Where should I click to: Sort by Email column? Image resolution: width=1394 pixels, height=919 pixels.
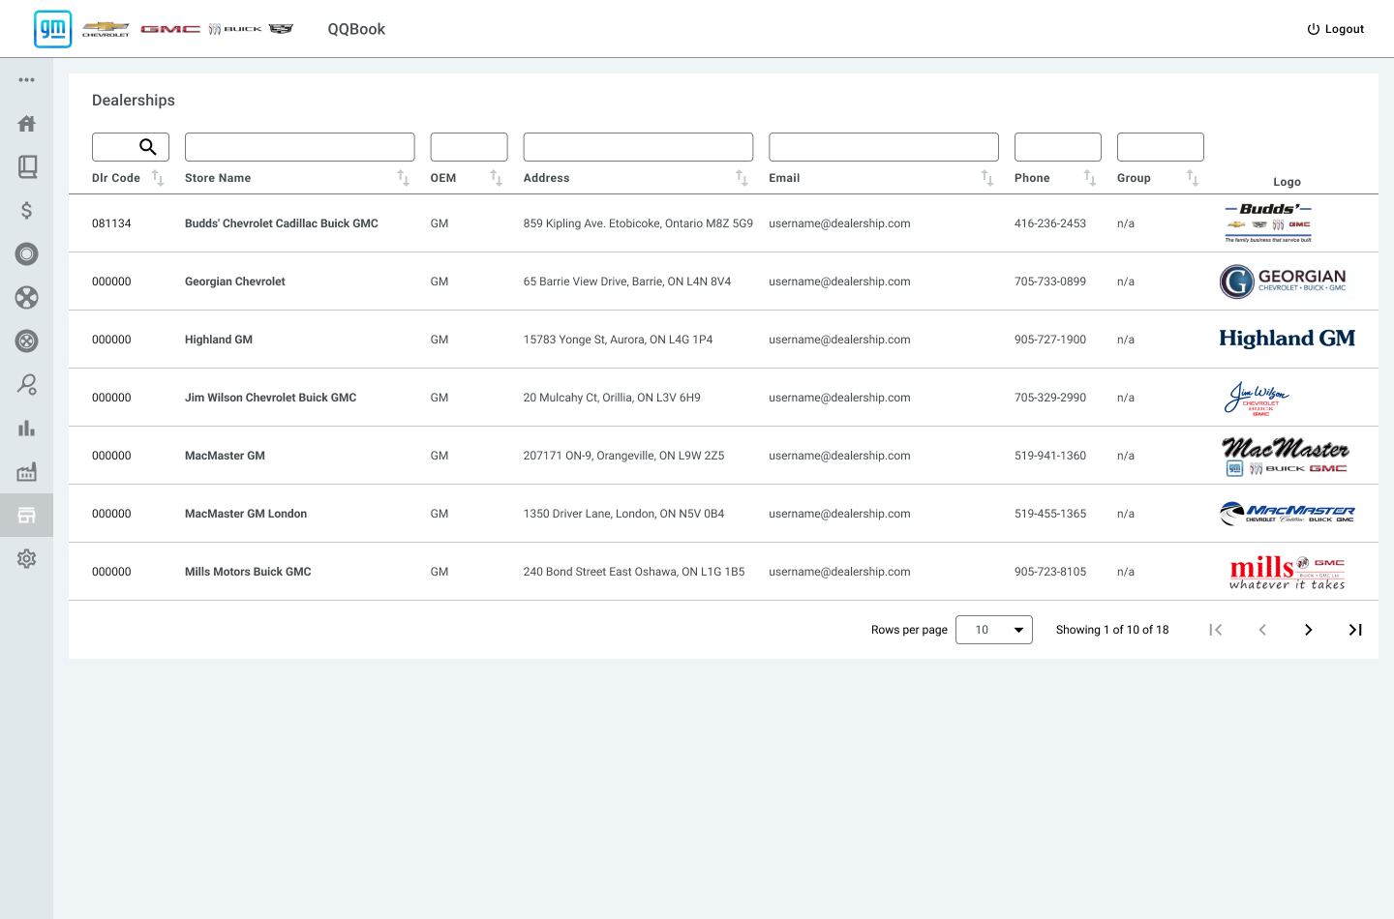pos(987,178)
